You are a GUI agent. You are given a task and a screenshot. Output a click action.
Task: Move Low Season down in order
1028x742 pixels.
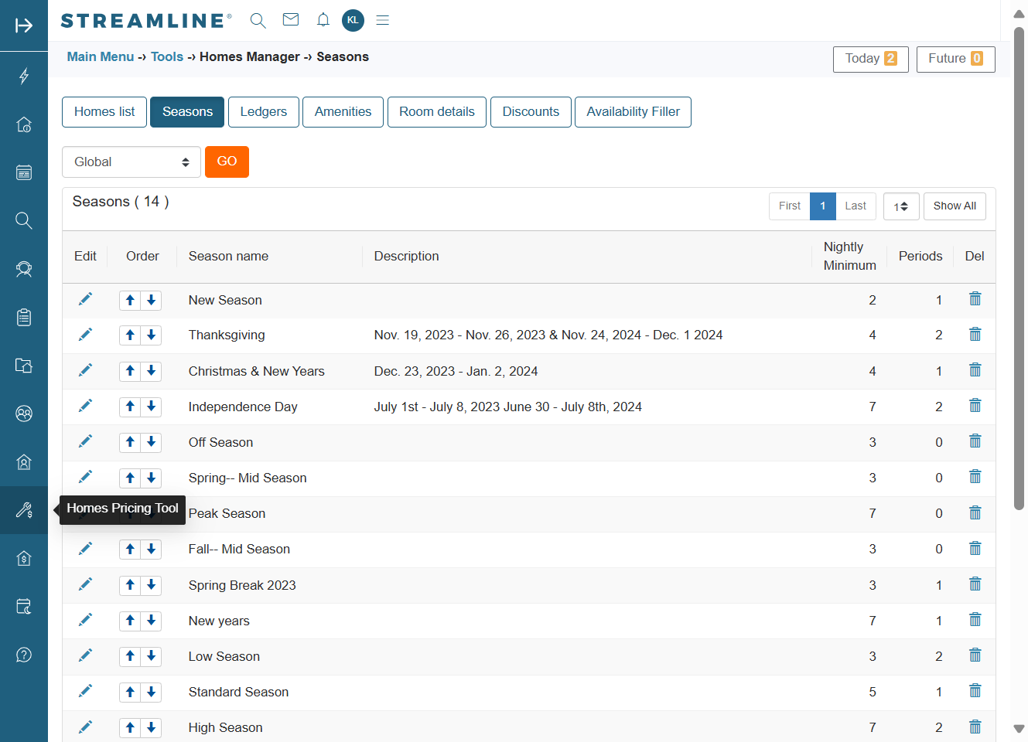[152, 656]
